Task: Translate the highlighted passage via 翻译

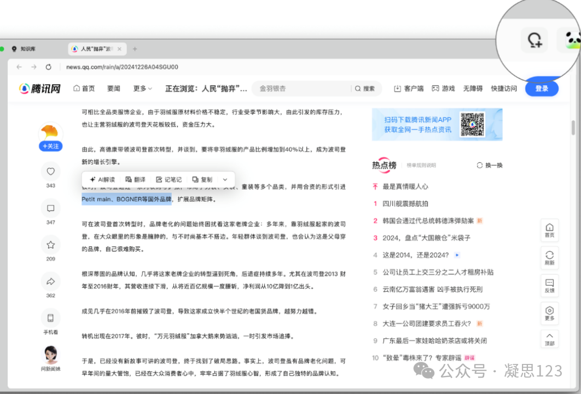Action: click(x=135, y=179)
